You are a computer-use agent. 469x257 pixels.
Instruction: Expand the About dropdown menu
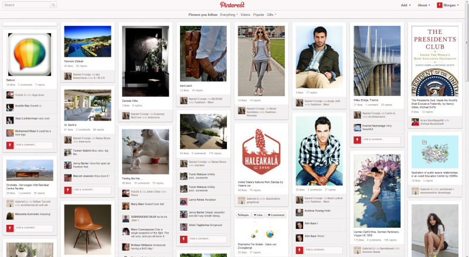tap(424, 5)
